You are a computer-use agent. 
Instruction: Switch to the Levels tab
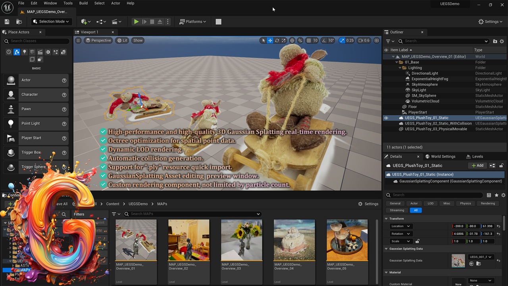point(474,157)
